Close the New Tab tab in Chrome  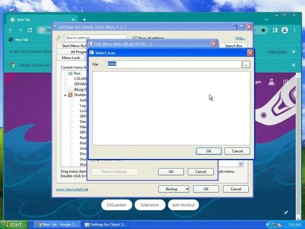[73, 20]
